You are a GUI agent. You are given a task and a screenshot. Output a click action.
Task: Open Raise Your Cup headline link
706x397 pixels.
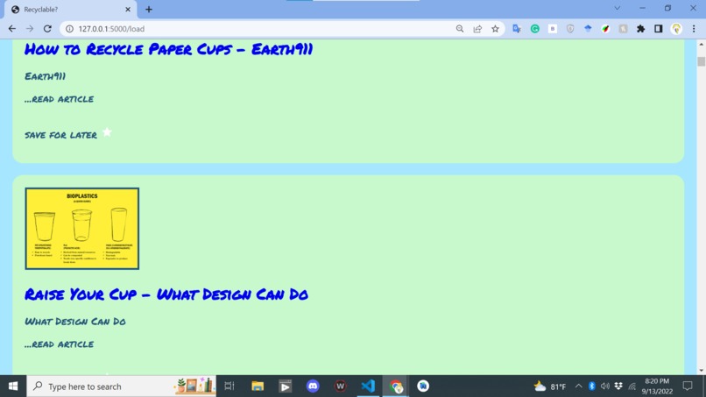pyautogui.click(x=166, y=294)
